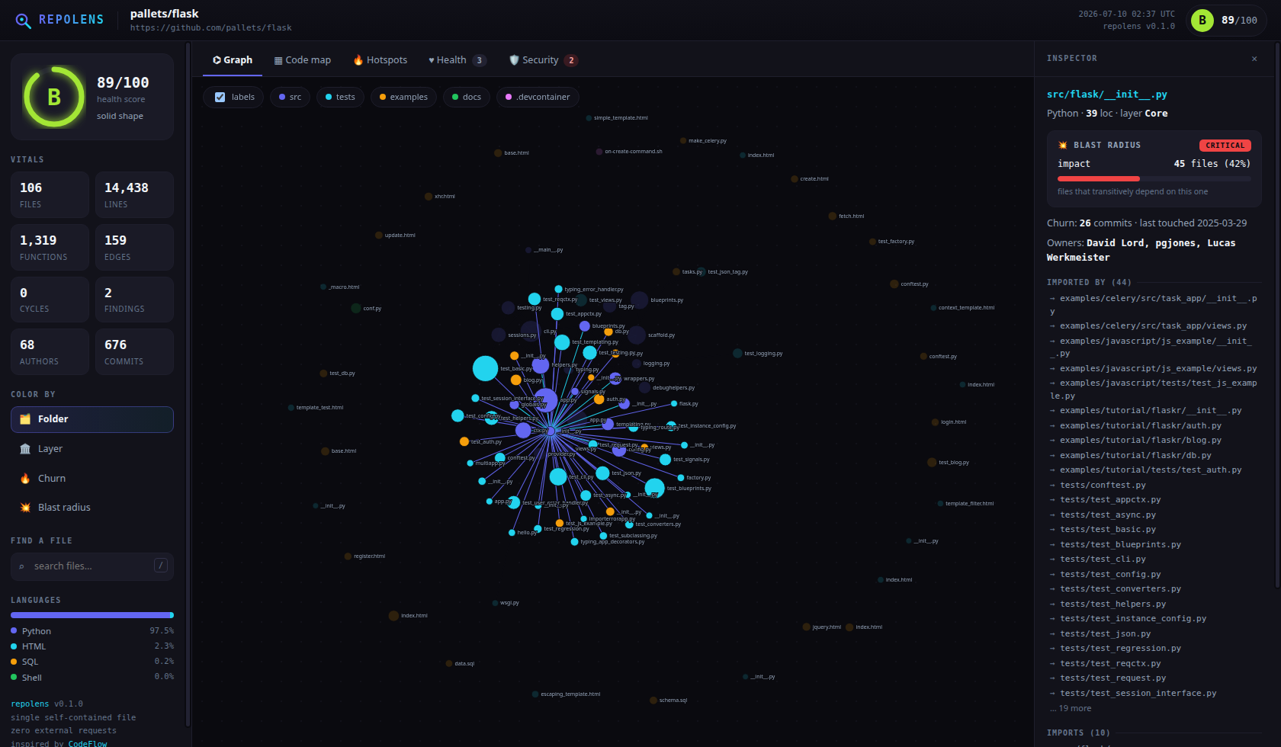The width and height of the screenshot is (1281, 747).
Task: Open tests/test_appctx.py in imported-by list
Action: (x=1110, y=500)
